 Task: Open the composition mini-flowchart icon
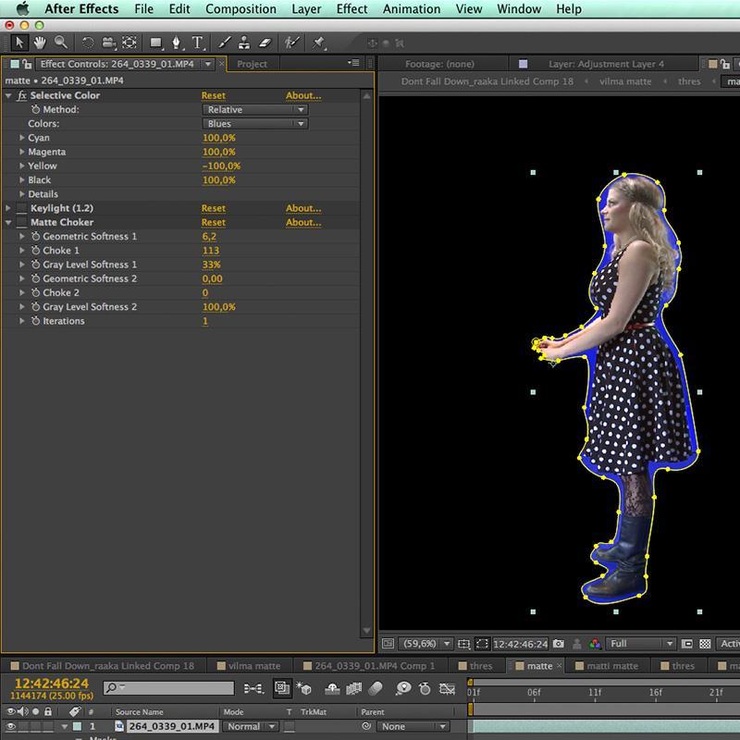(253, 688)
